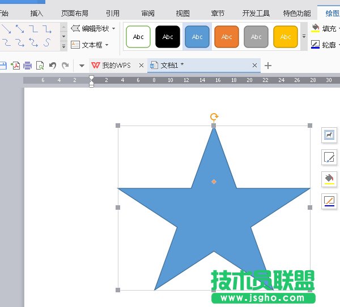
Task: Open the shape style brush floating icon
Action: pyautogui.click(x=329, y=157)
